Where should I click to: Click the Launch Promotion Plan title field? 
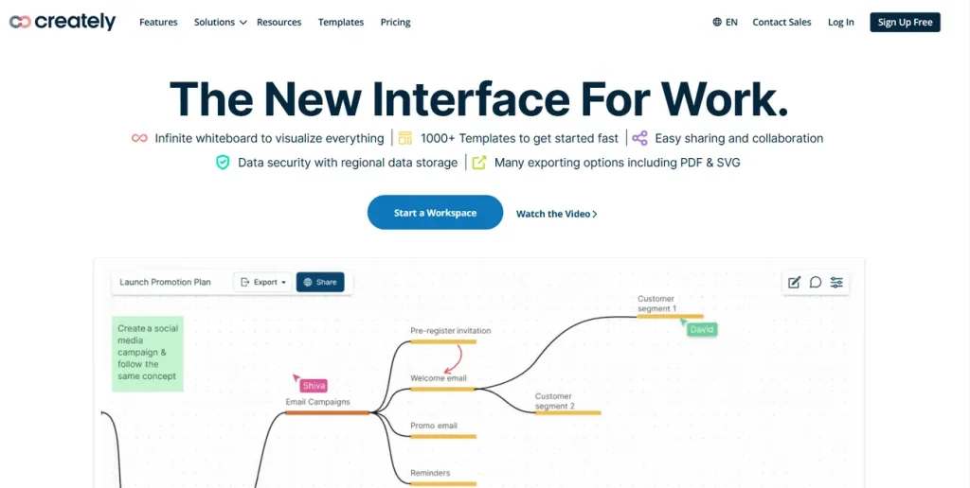coord(166,282)
